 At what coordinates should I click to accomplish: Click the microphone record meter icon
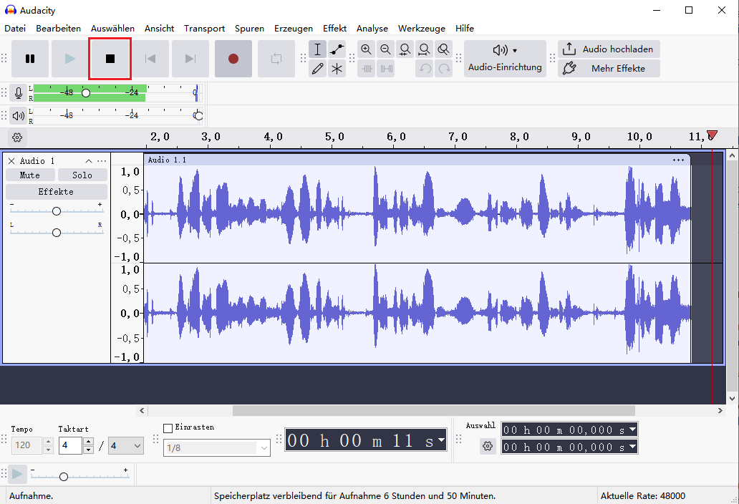19,93
